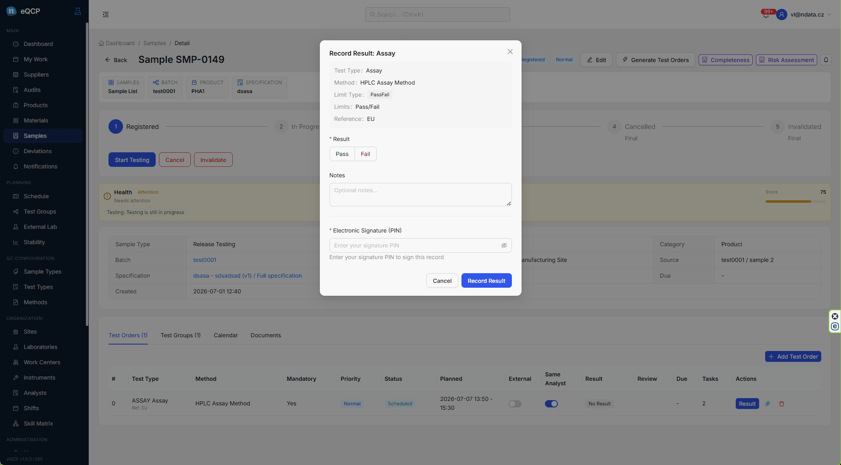
Task: Open batch test0001 link in details table
Action: pos(205,260)
